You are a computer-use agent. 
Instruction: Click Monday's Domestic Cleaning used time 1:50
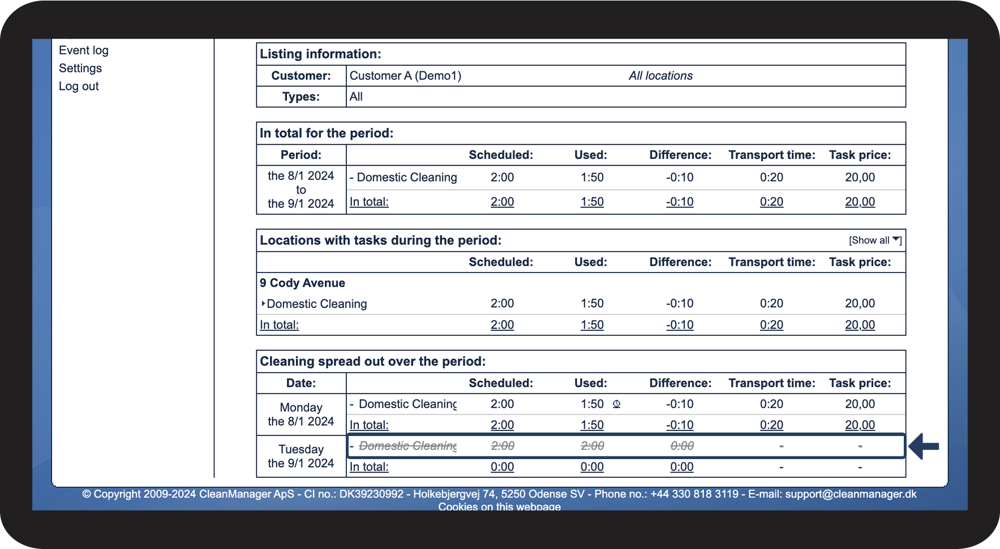pyautogui.click(x=592, y=404)
